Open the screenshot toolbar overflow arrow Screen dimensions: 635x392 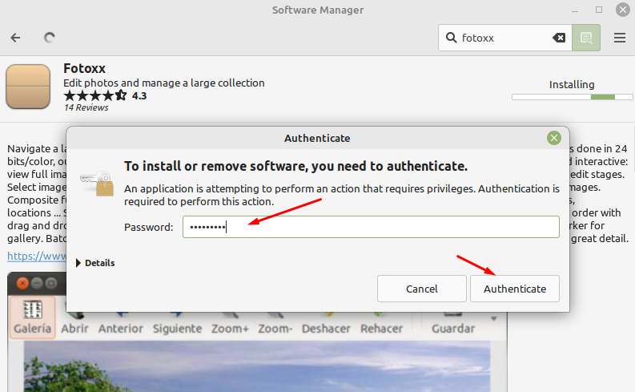[x=493, y=318]
